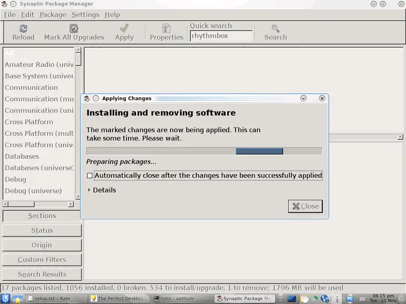Click the Synaptic icon in the main title bar
Viewport: 406px width, 304px height.
(x=4, y=4)
